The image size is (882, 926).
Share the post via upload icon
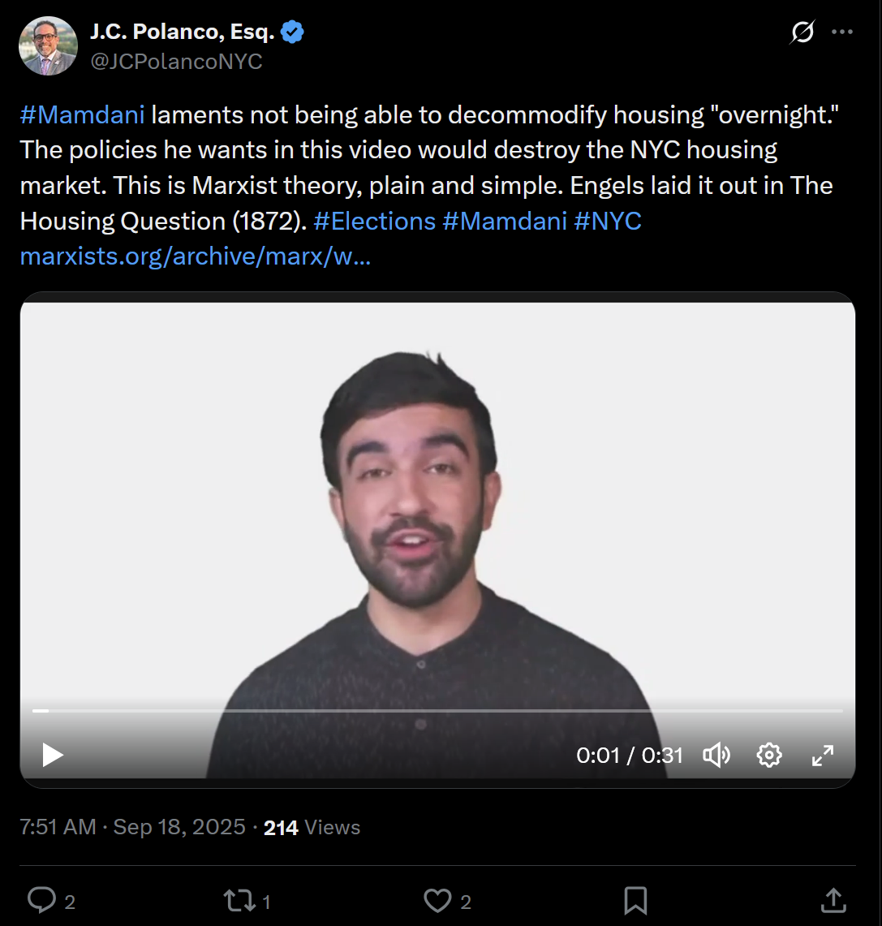[833, 900]
